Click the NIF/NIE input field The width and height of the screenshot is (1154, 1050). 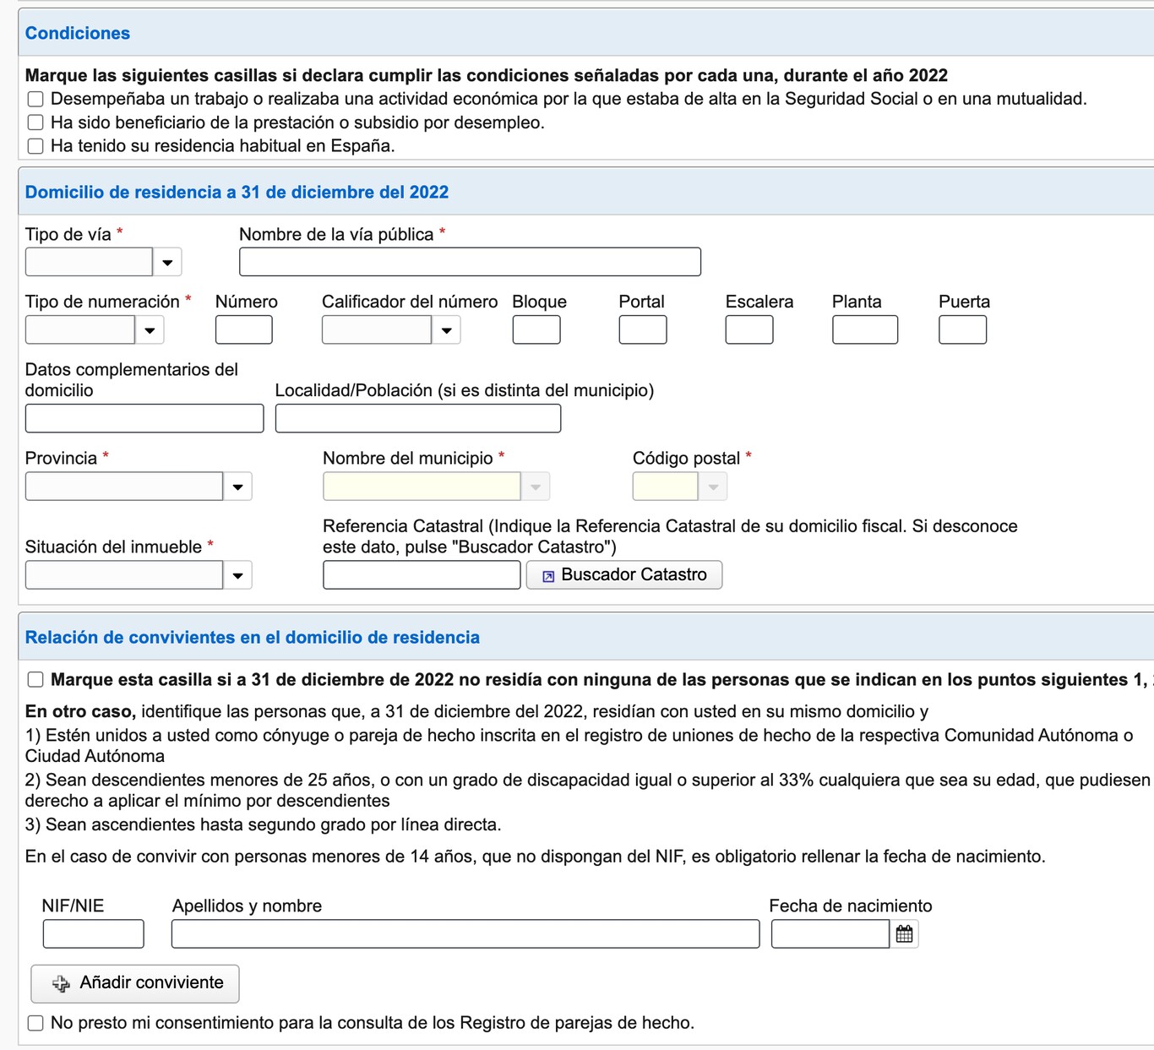pyautogui.click(x=93, y=934)
